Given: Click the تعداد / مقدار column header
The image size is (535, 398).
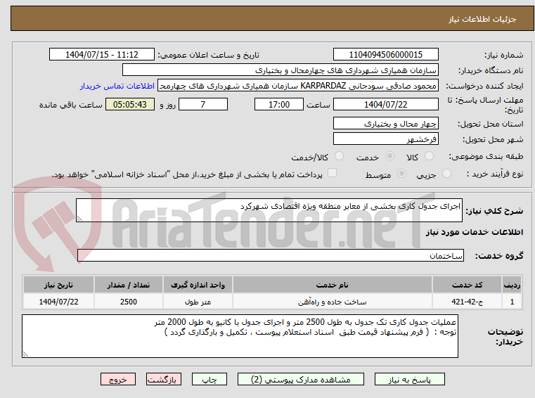Looking at the screenshot, I should (x=128, y=285).
